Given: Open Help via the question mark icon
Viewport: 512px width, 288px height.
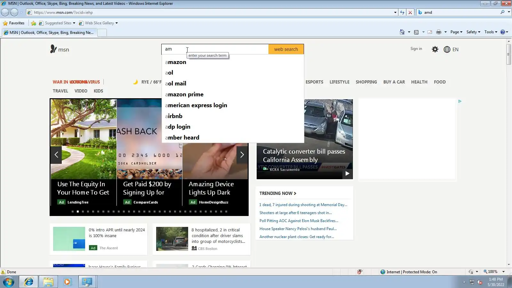Looking at the screenshot, I should point(502,32).
